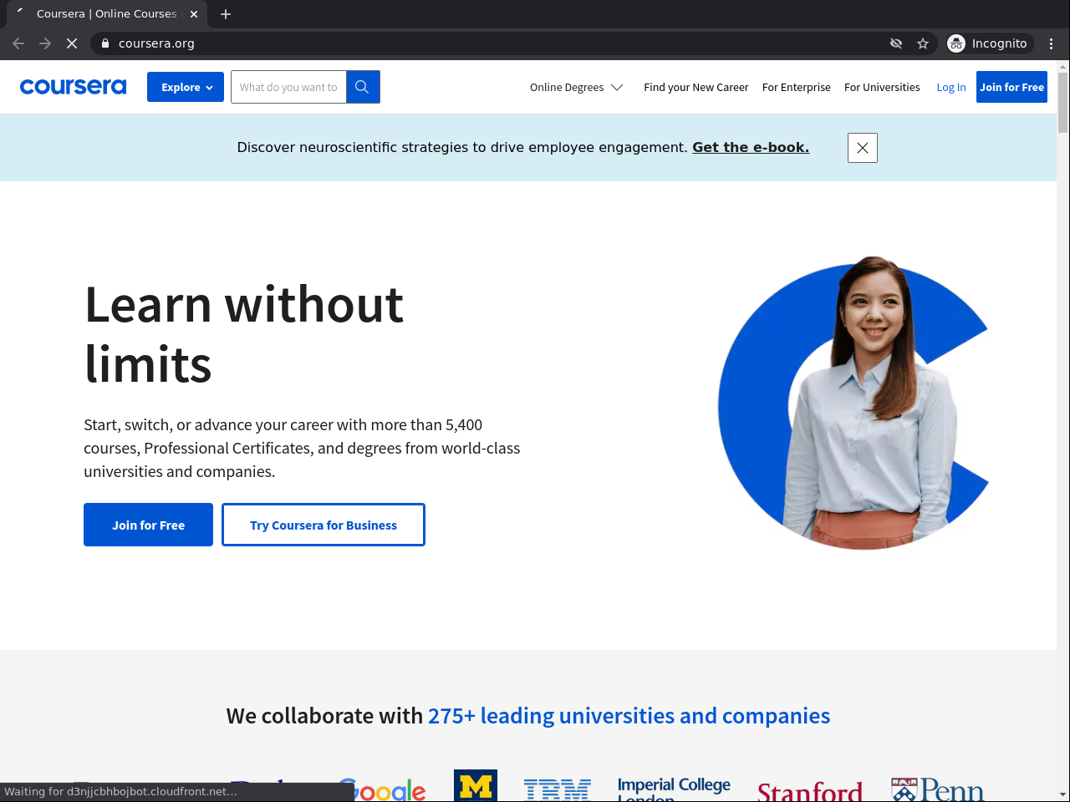Open Chrome's three-dot menu
The height and width of the screenshot is (802, 1070).
tap(1052, 43)
